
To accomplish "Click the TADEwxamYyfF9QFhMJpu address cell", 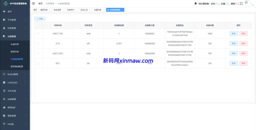I will coord(179,34).
